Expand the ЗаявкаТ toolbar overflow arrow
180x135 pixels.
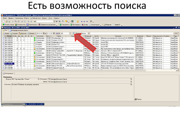[x=122, y=25]
